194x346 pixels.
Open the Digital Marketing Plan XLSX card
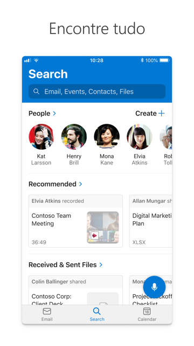pyautogui.click(x=151, y=221)
